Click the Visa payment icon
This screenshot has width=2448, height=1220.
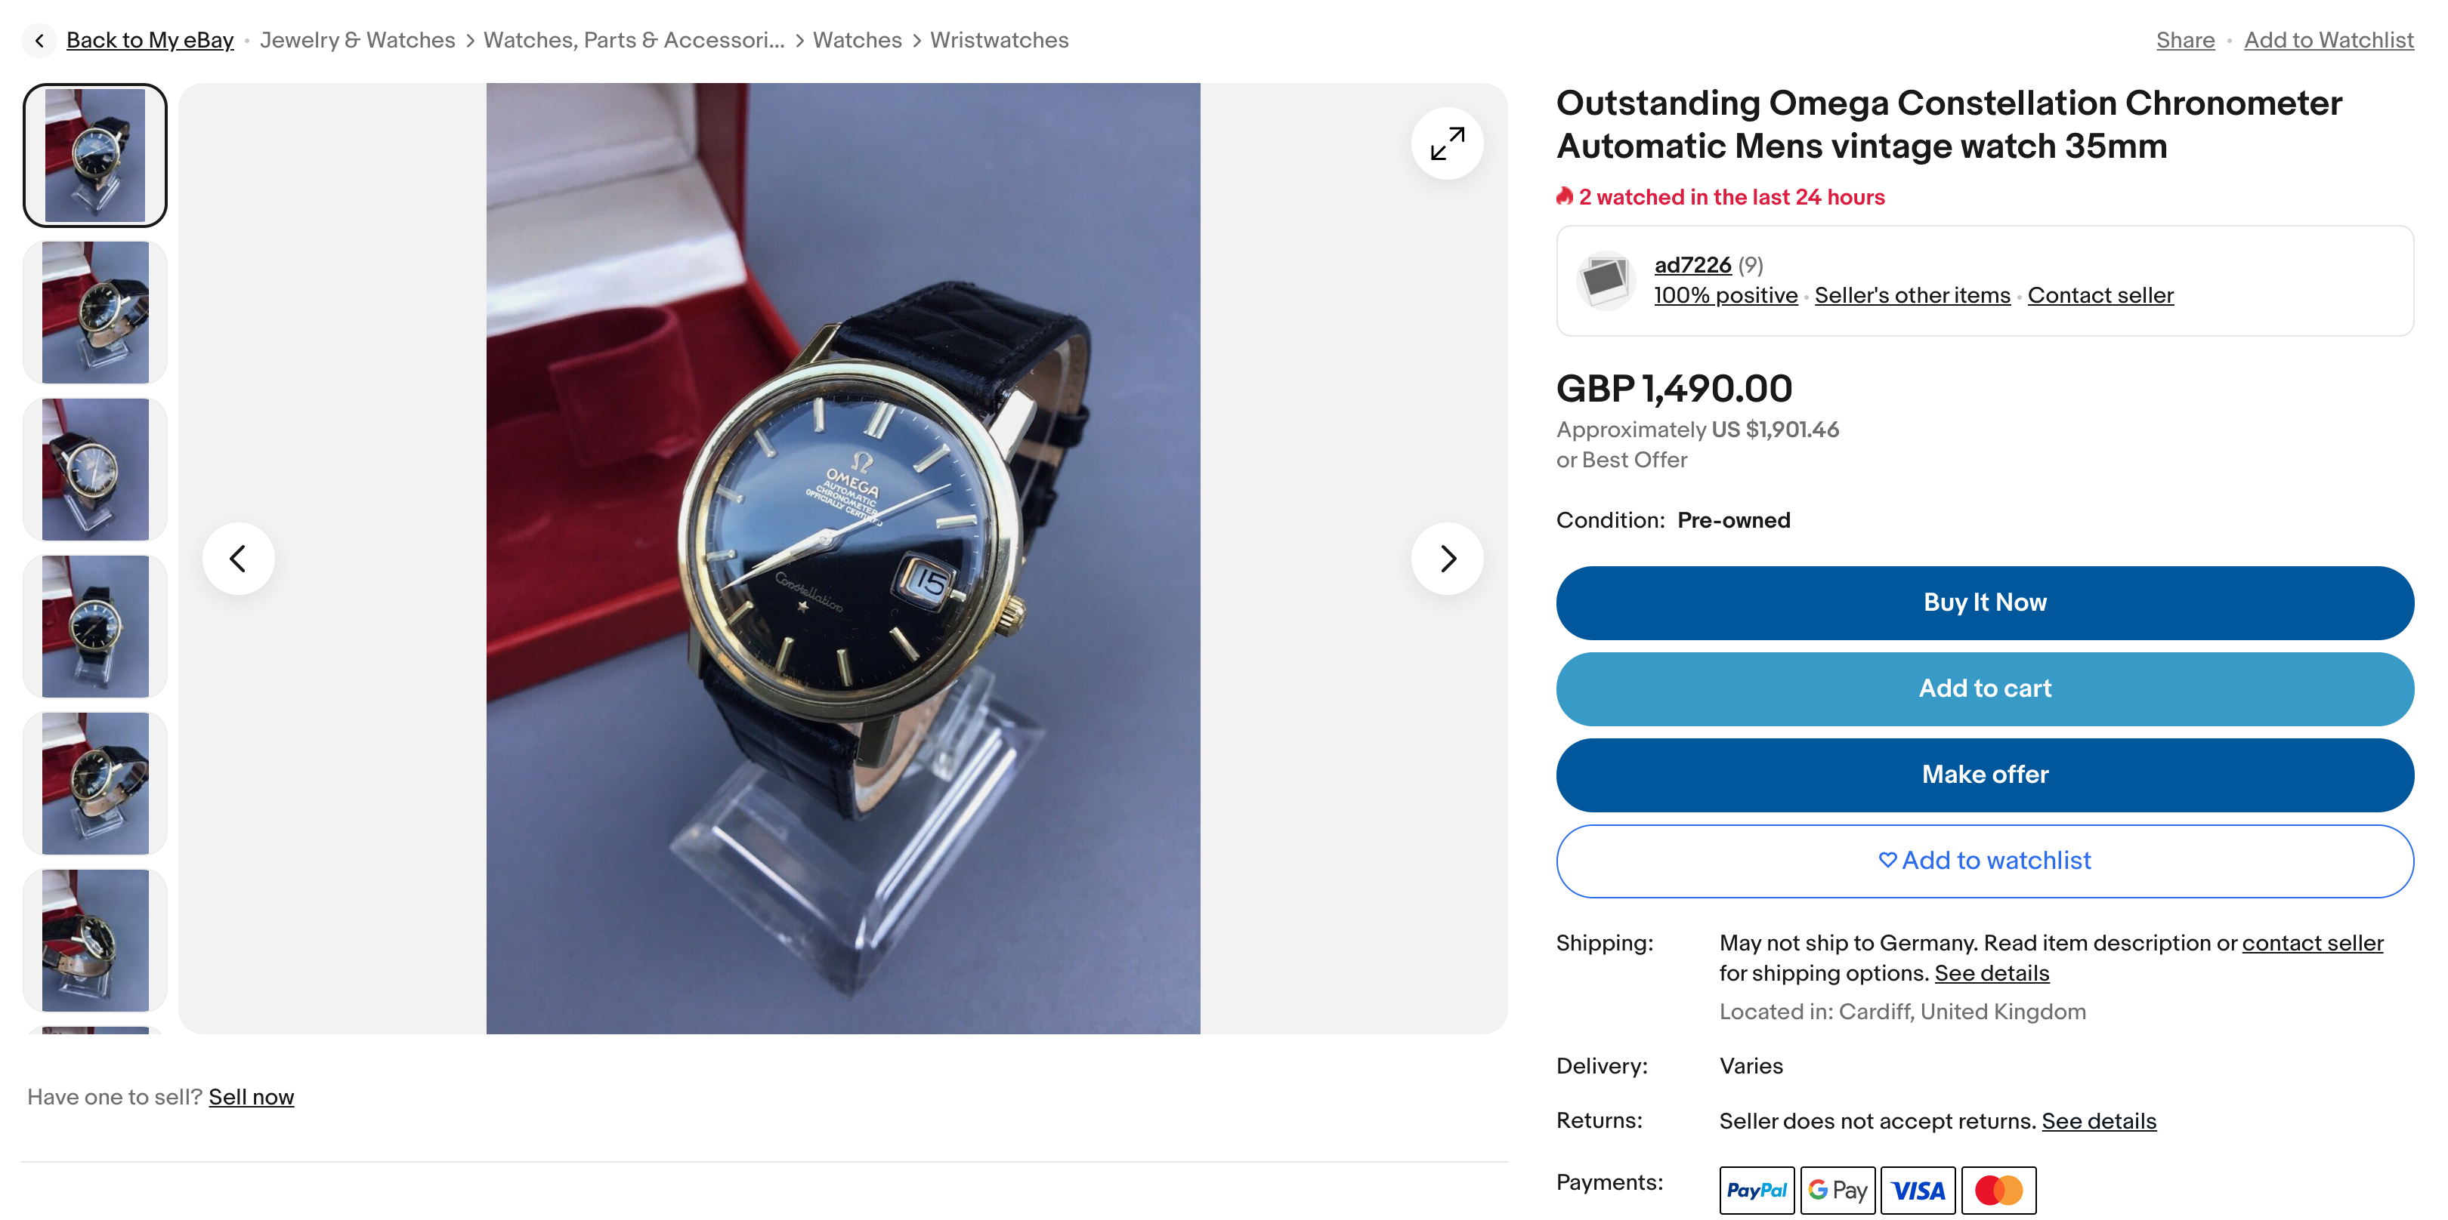(1918, 1190)
